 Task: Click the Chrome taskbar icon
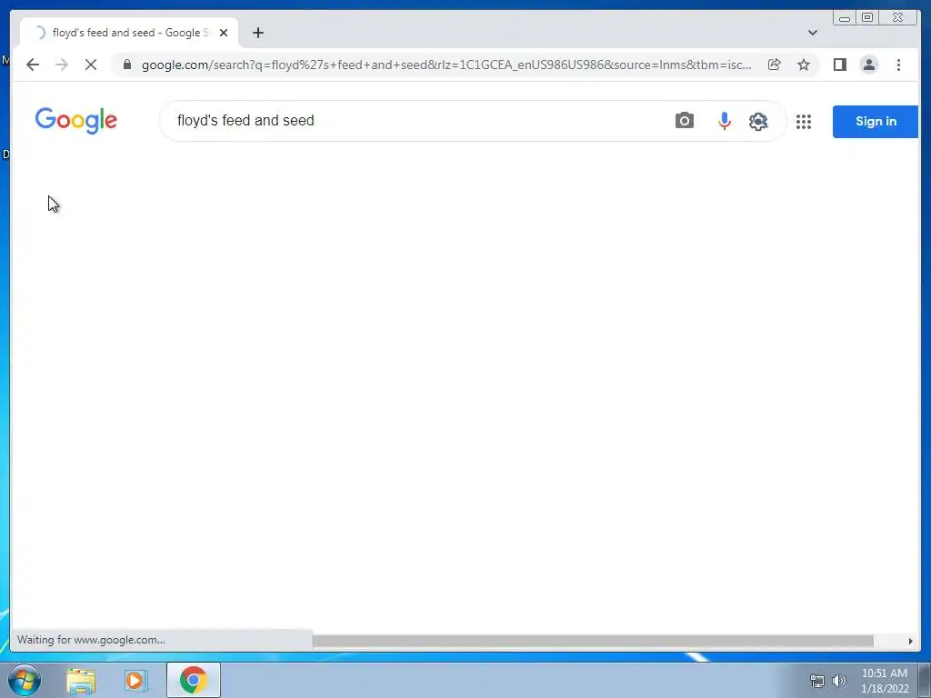pos(194,680)
